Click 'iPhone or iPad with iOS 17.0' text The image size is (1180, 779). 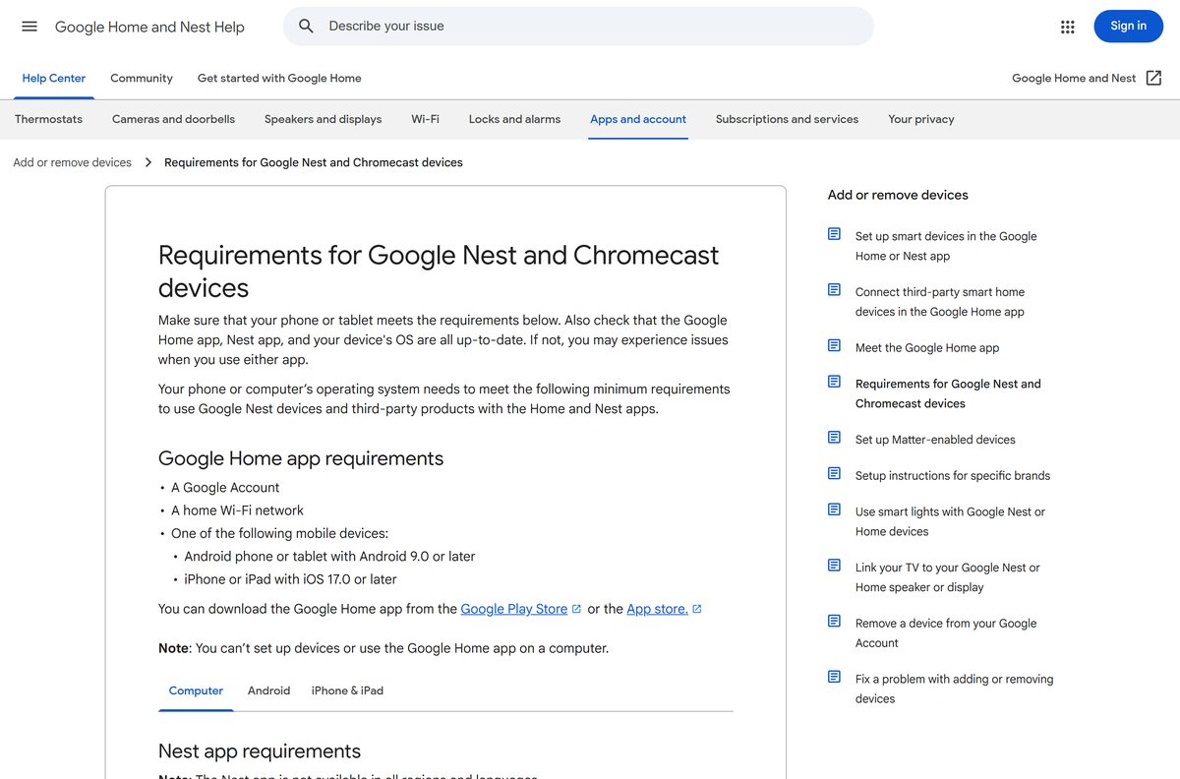[290, 579]
